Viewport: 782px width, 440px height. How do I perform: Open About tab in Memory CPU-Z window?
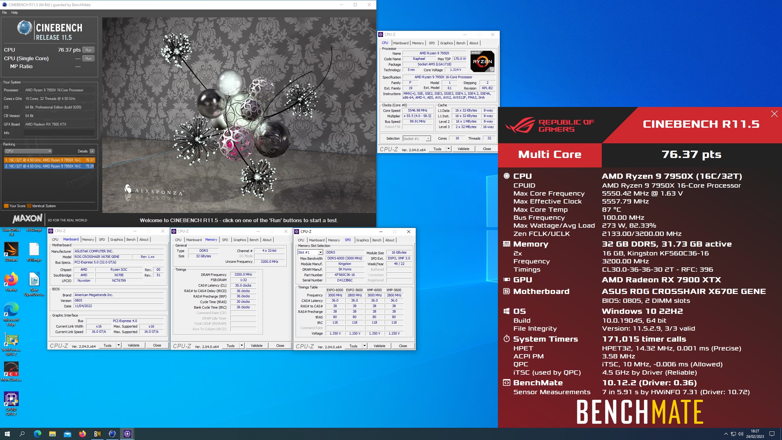pos(267,240)
